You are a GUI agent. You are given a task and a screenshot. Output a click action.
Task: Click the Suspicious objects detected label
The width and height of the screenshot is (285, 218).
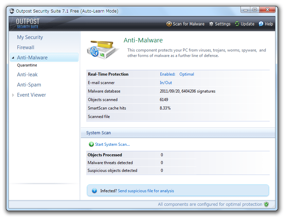[x=112, y=171]
